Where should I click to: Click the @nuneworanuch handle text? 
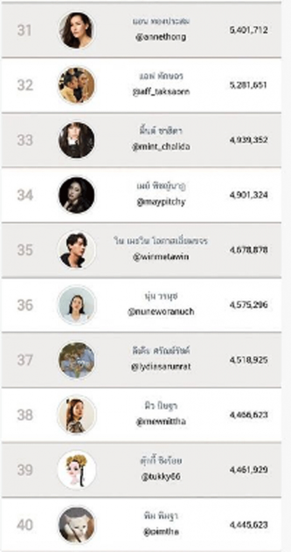pos(161,312)
